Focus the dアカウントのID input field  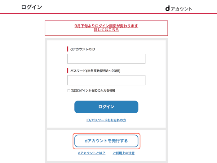[106, 58]
